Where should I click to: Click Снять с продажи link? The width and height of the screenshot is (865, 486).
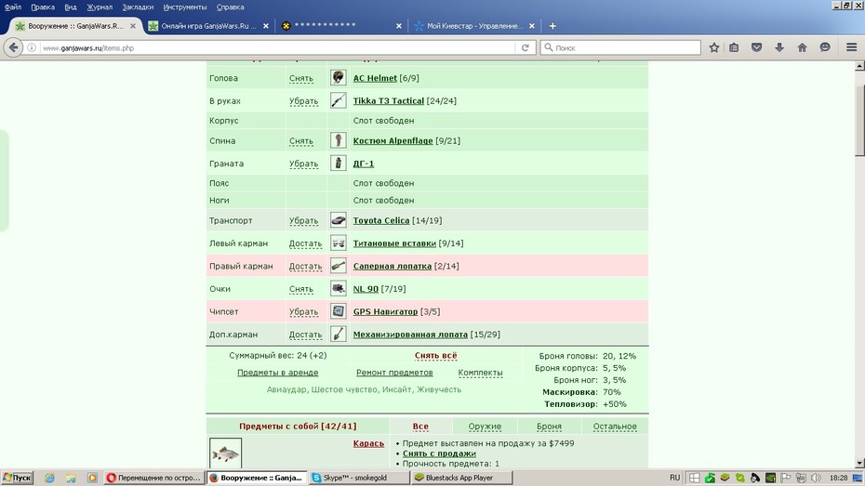tap(439, 453)
